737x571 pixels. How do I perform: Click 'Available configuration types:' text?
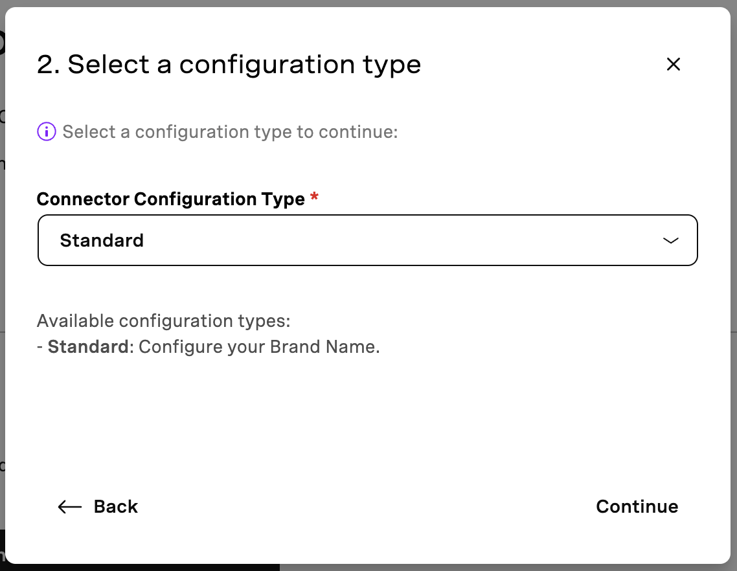click(164, 321)
